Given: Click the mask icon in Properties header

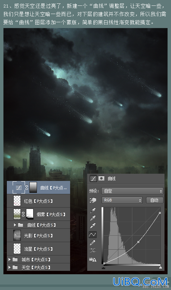Looking at the screenshot, I should point(101,178).
